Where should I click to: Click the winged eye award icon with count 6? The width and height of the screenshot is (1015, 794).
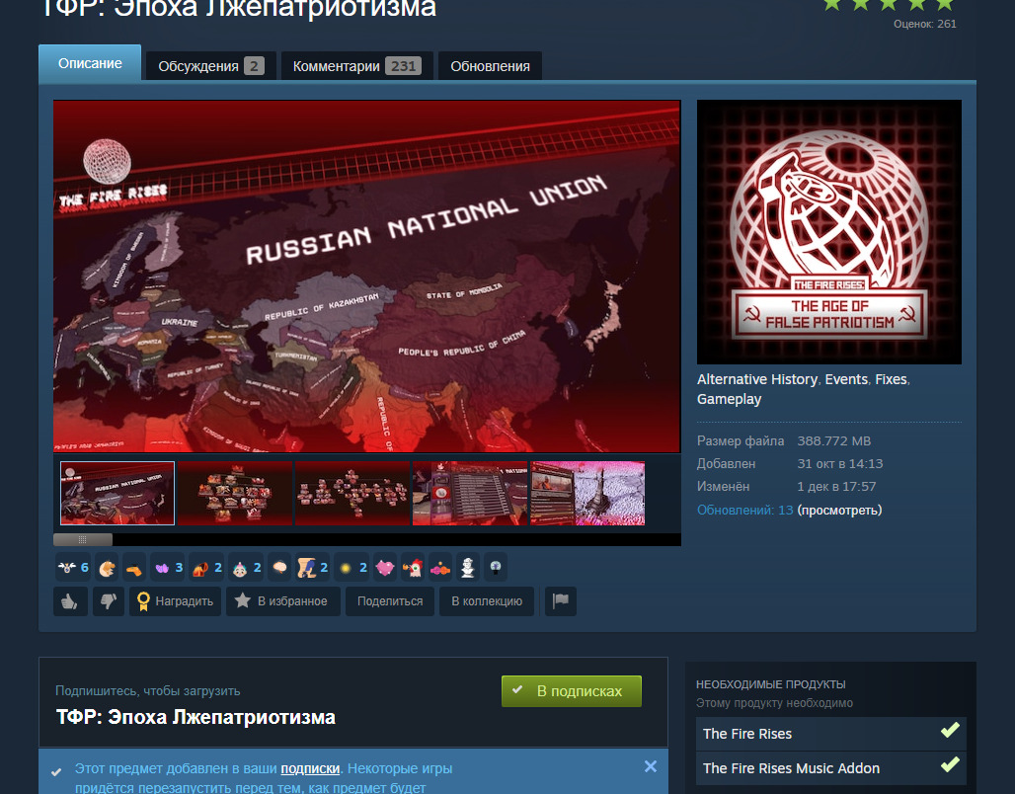pos(72,568)
